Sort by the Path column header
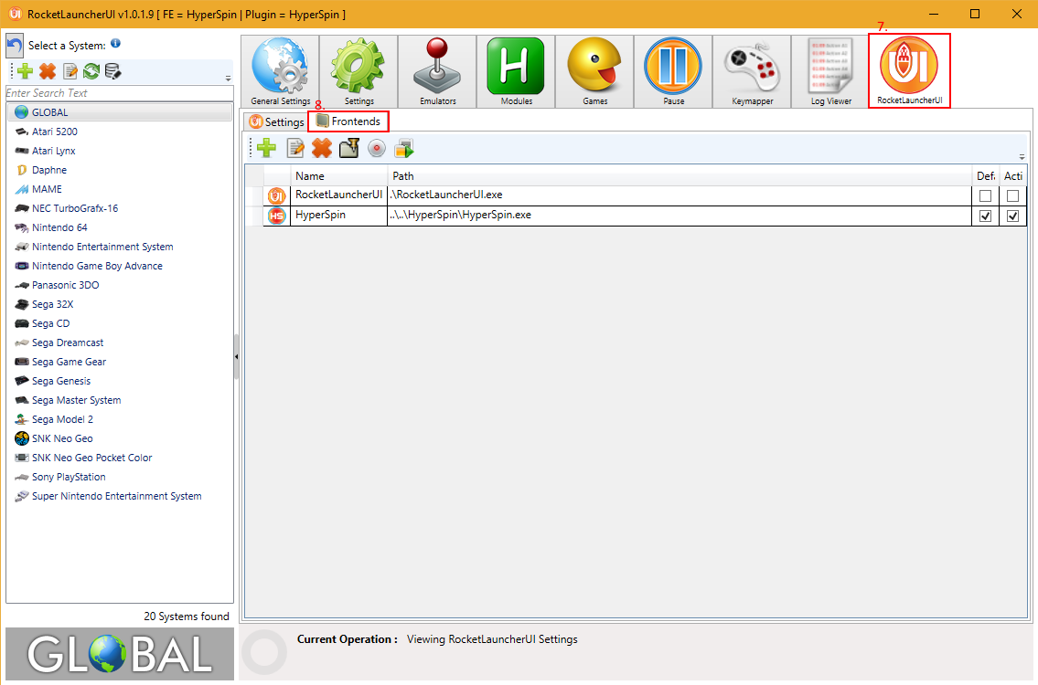Screen dimensions: 1038x685 (x=680, y=176)
